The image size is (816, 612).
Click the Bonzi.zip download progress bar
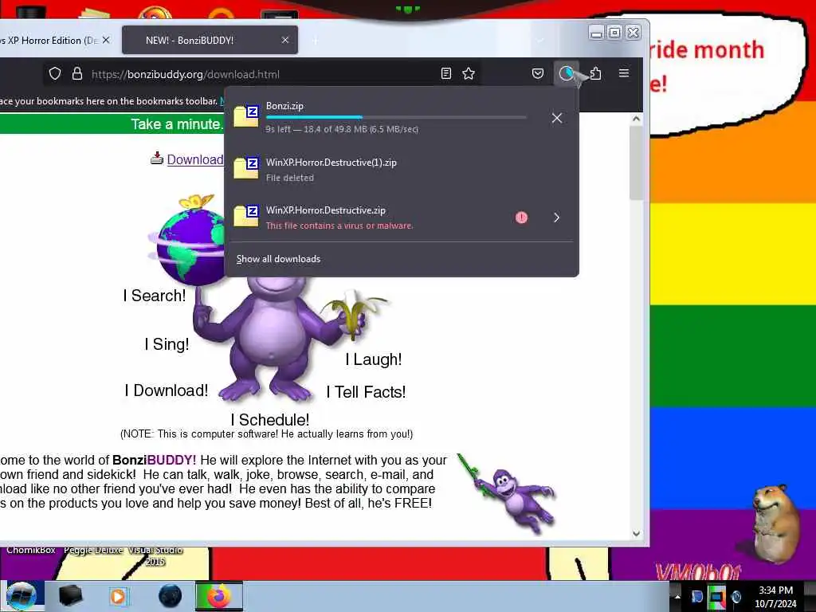coord(396,118)
